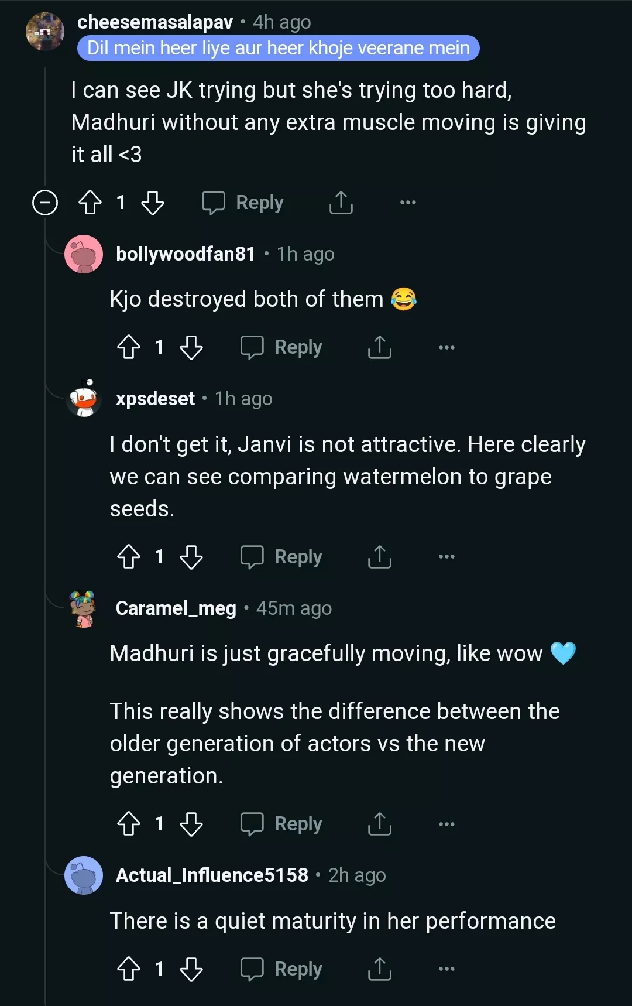Image resolution: width=632 pixels, height=1006 pixels.
Task: Upvote bollywoodfan81's reply
Action: coord(129,347)
